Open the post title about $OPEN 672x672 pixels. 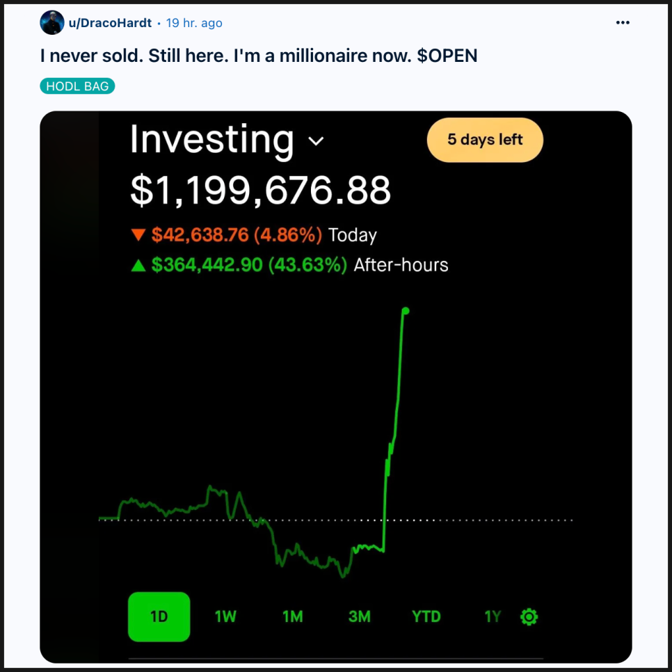click(x=259, y=56)
